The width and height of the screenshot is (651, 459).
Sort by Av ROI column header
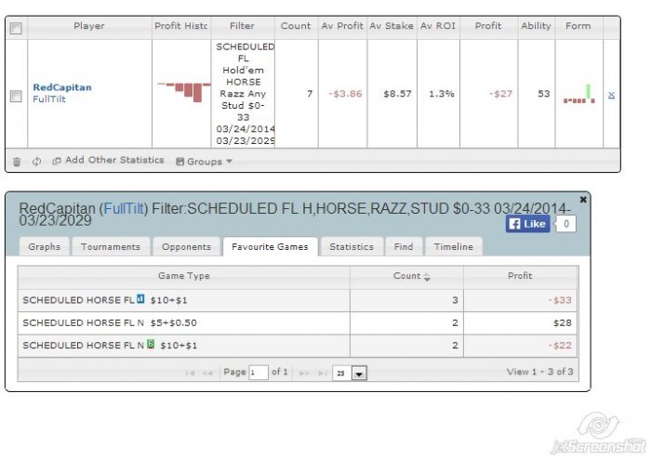click(438, 26)
